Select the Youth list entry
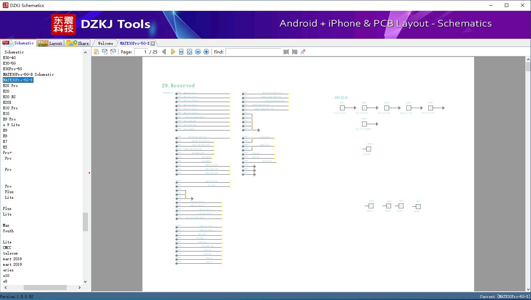This screenshot has width=531, height=300. coord(8,231)
